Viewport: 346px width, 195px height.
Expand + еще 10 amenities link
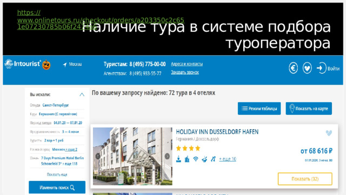228,159
